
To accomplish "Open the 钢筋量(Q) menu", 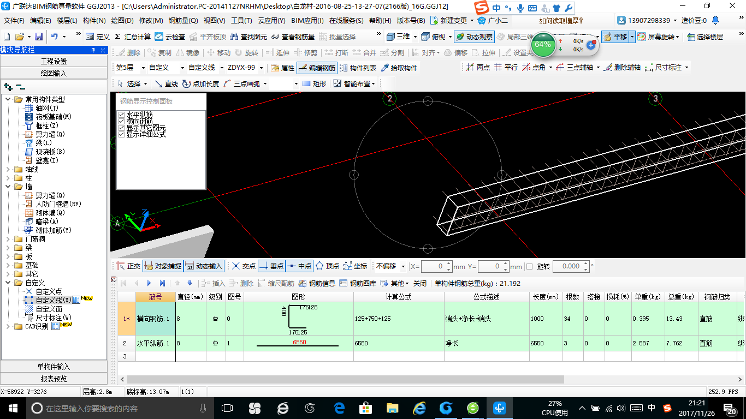I will 183,21.
